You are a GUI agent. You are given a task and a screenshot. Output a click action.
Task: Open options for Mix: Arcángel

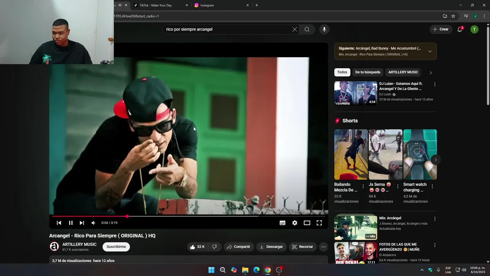(x=434, y=219)
